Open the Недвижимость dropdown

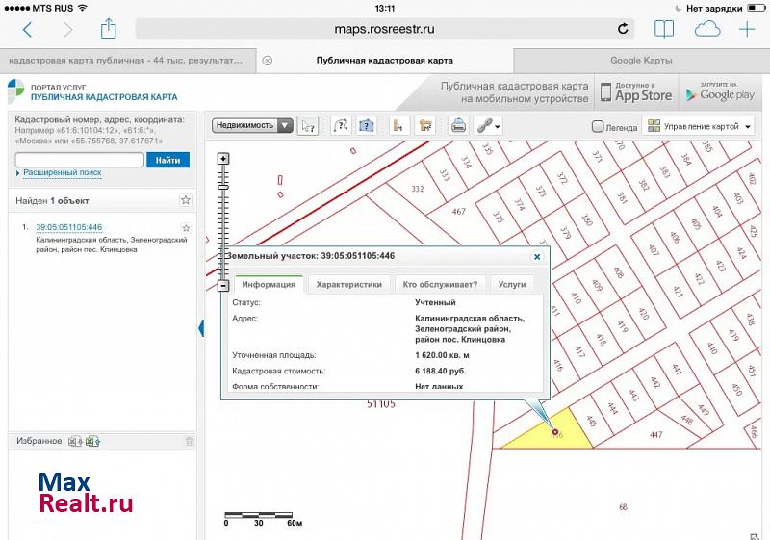[x=253, y=125]
